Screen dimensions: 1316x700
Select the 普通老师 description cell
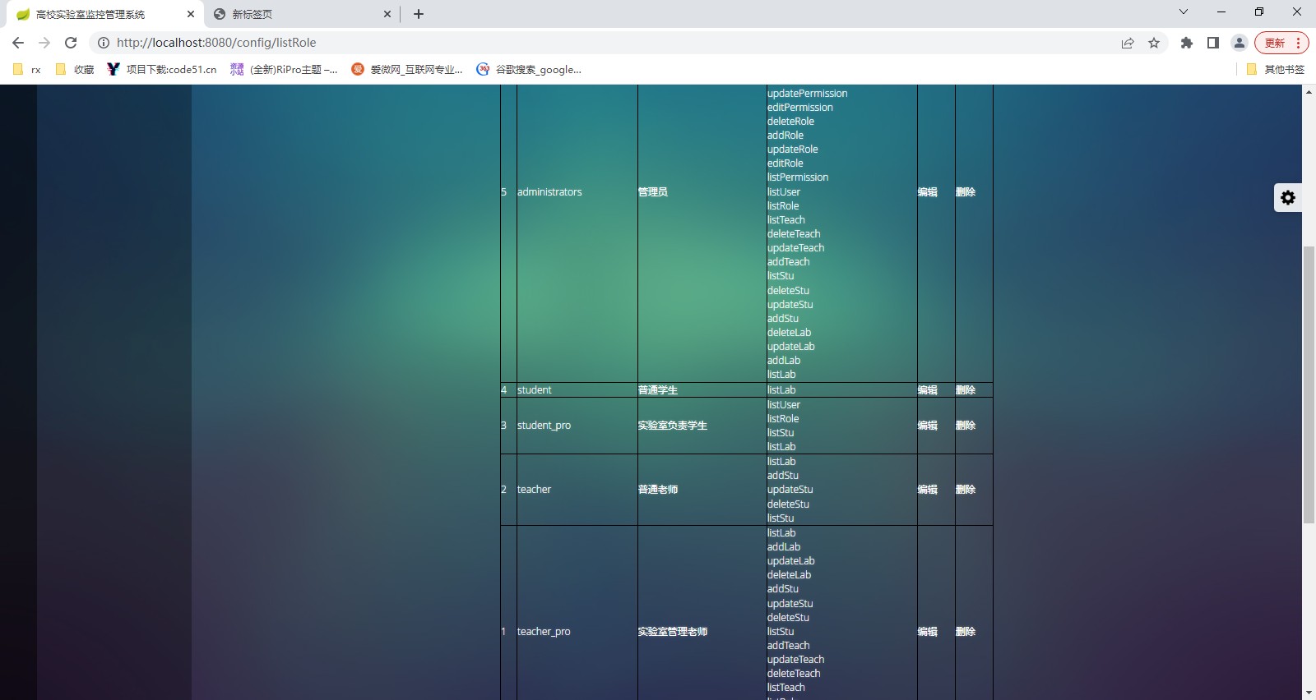point(658,490)
